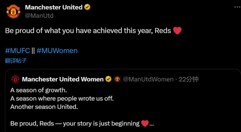Click the Manchester United profile avatar
The width and height of the screenshot is (241, 132).
tap(13, 11)
